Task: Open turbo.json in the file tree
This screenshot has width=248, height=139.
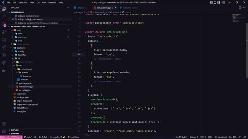Action: click(22, 112)
